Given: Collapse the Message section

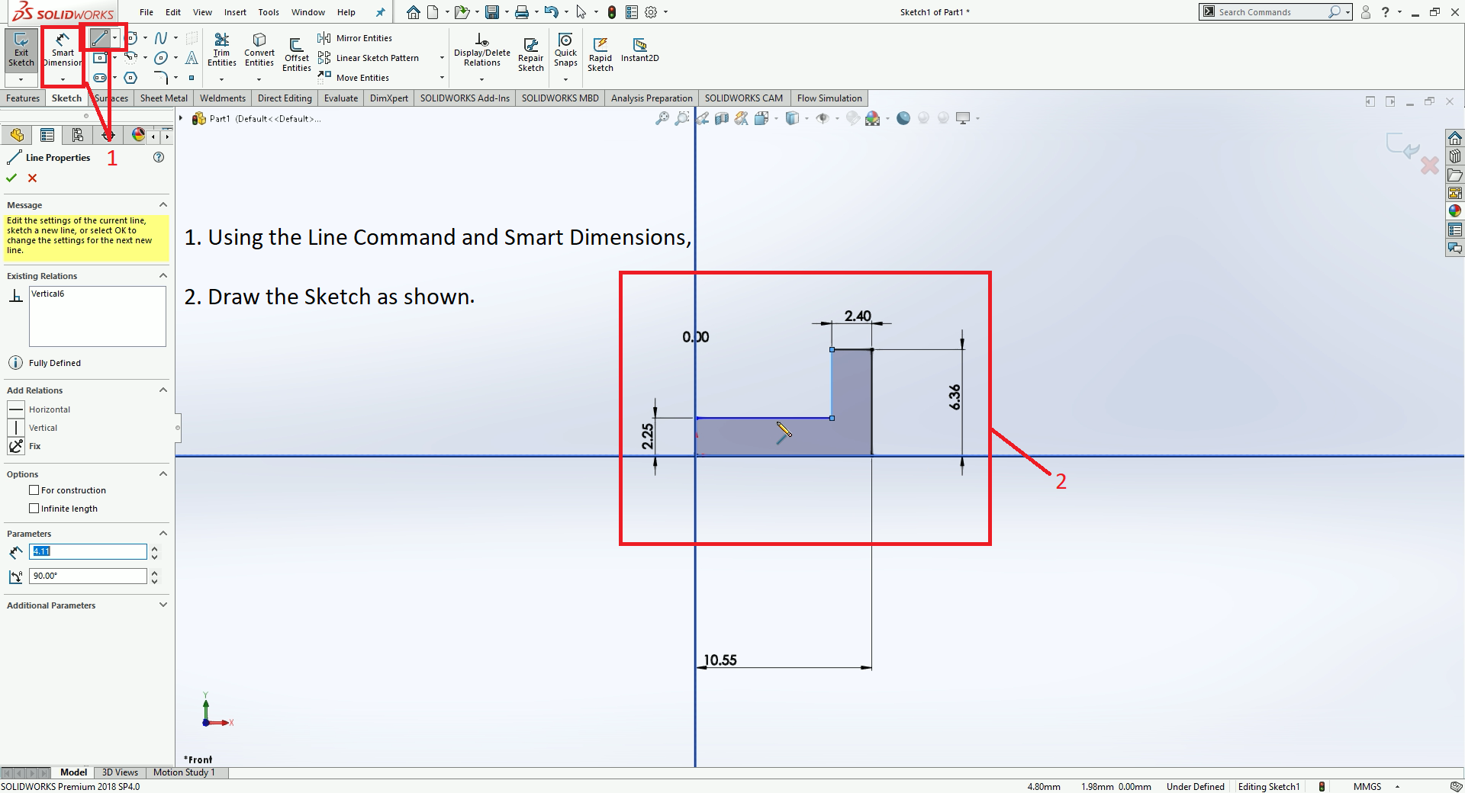Looking at the screenshot, I should coord(163,204).
